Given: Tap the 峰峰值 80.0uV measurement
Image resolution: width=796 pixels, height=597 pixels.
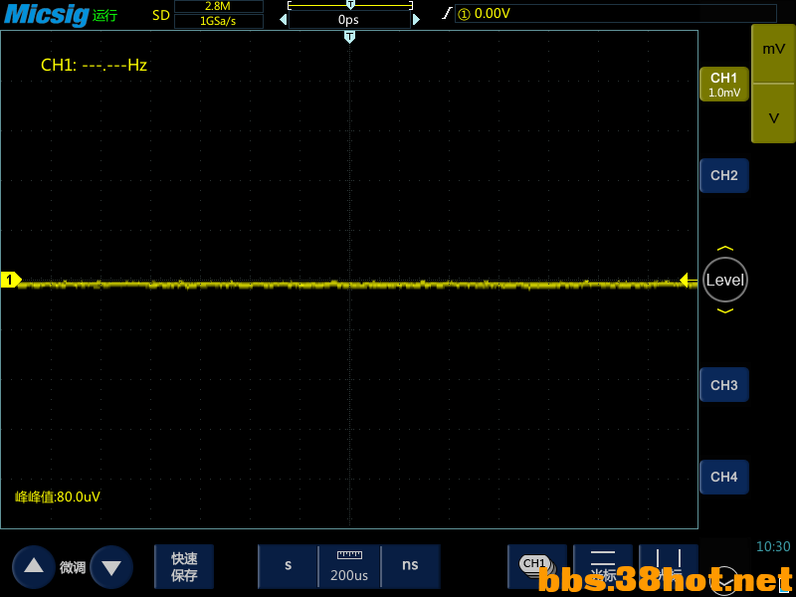Looking at the screenshot, I should [x=58, y=497].
